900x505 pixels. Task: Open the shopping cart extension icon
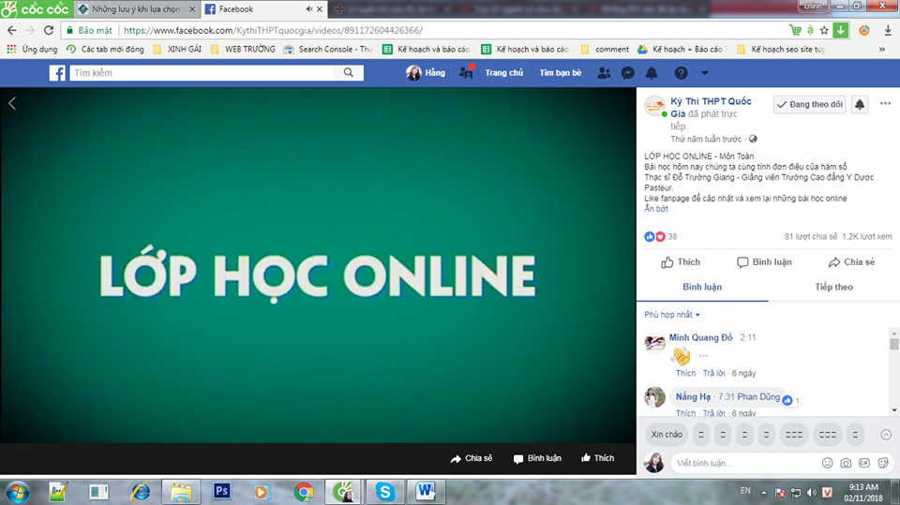pos(795,30)
